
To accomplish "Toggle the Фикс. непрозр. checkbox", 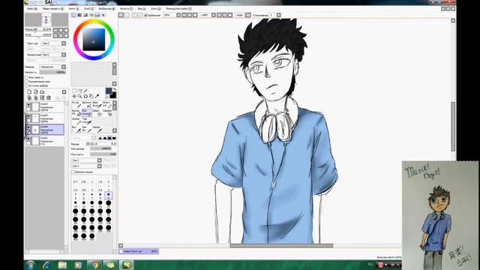I will pyautogui.click(x=26, y=78).
